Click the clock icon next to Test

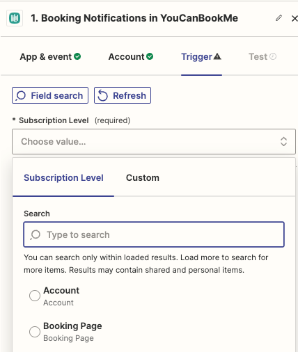click(x=273, y=56)
